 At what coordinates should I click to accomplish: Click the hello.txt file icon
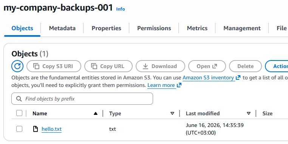click(x=35, y=129)
